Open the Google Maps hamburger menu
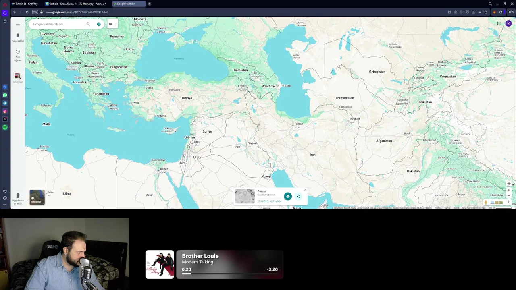The image size is (516, 290). click(x=18, y=24)
